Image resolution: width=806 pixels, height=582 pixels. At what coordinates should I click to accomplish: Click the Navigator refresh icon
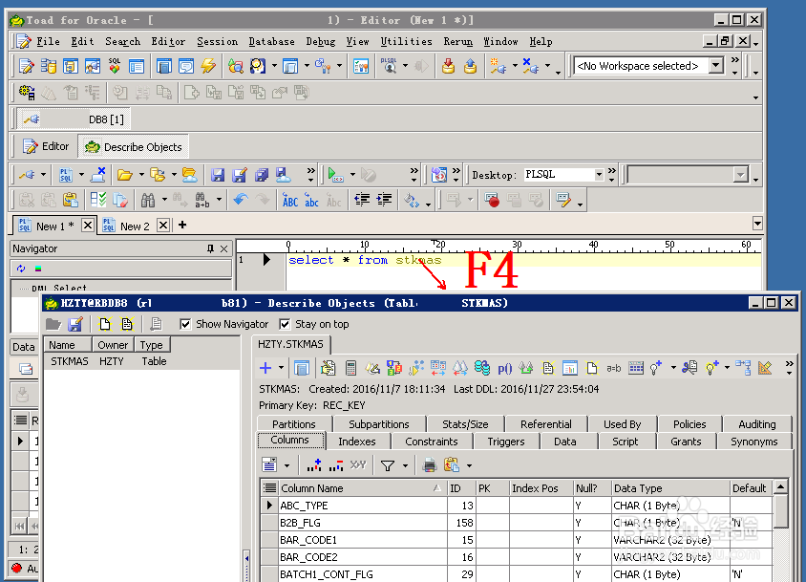[21, 269]
